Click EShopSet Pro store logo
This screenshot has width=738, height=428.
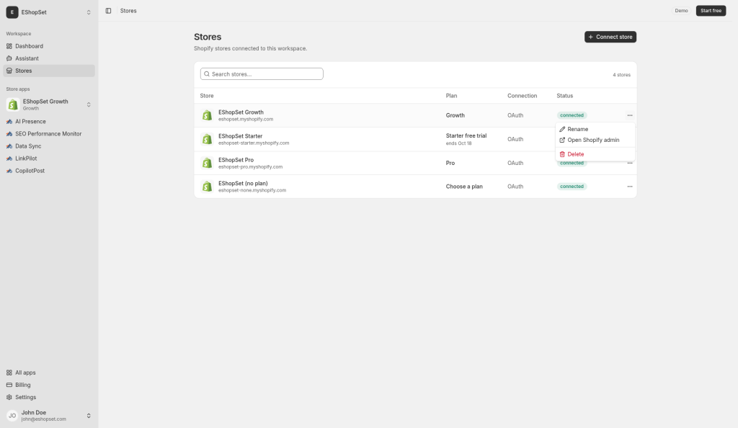207,164
